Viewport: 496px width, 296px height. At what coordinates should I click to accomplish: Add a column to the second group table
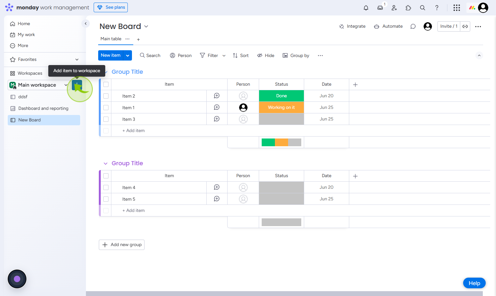point(355,176)
